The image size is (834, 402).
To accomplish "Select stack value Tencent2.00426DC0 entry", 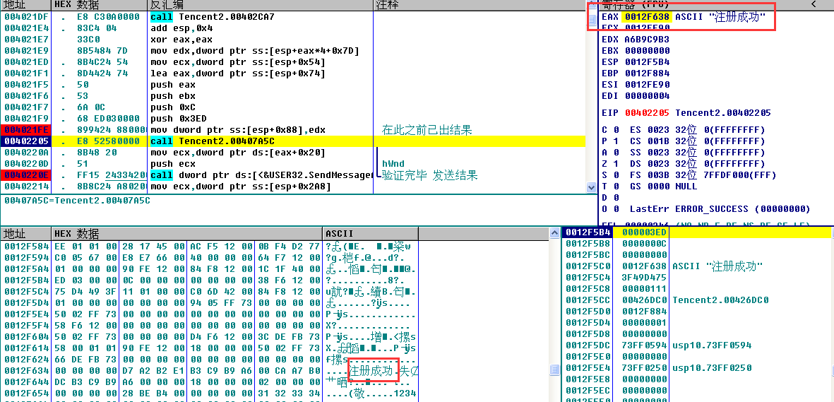I will point(721,300).
